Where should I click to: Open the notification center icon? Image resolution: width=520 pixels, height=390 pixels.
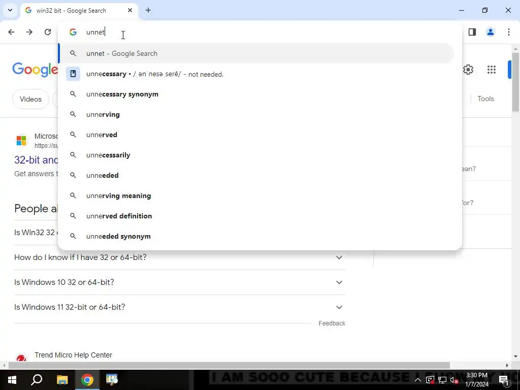[x=504, y=380]
